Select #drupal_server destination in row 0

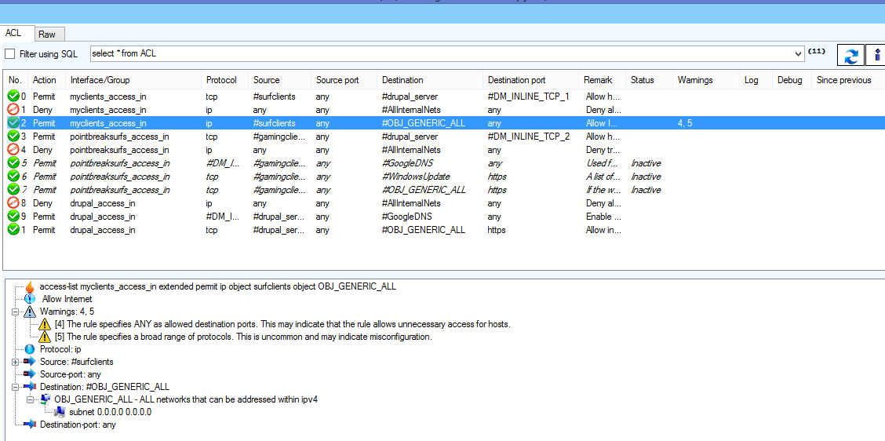pos(410,96)
